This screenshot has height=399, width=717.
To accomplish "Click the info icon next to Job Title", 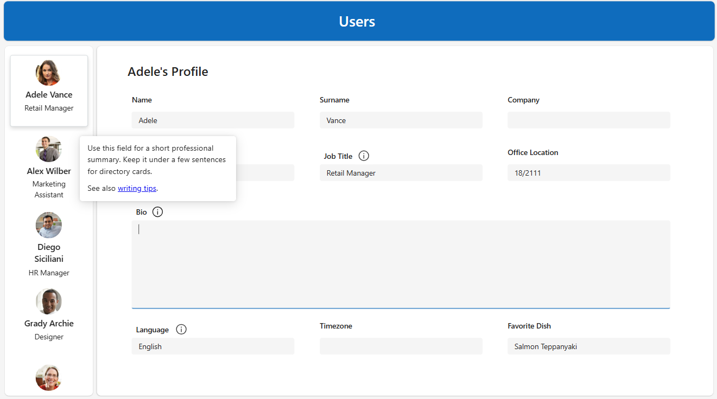I will (364, 156).
